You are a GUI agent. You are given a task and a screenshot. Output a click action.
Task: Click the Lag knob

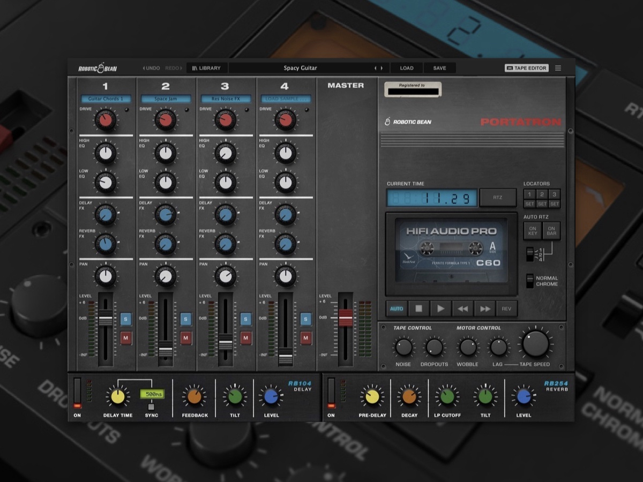[498, 347]
